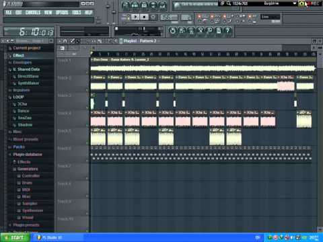Screen dimensions: 323x242
Task: Select the pencil draw tool in playlist toolbar
Action: coord(72,41)
